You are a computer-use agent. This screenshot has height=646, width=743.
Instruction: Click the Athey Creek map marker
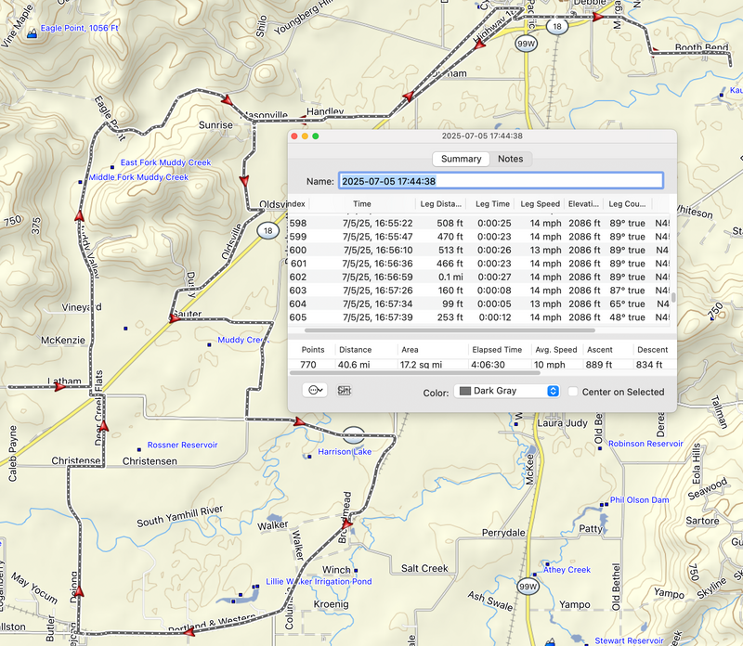click(x=548, y=564)
